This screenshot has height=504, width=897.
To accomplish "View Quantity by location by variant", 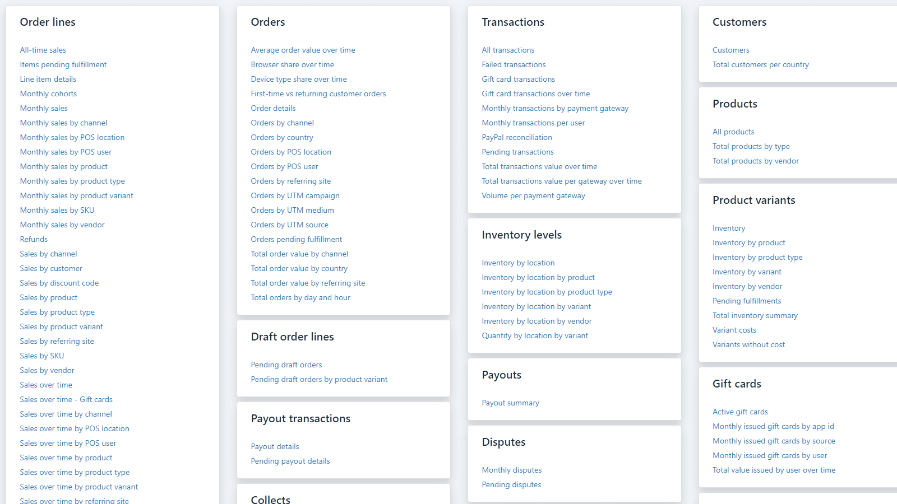I will click(534, 335).
